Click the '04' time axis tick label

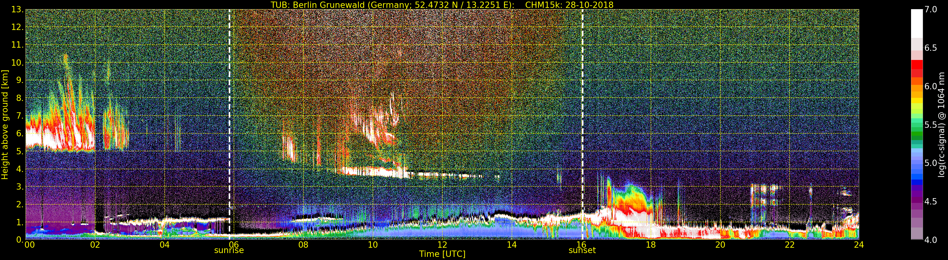click(x=165, y=245)
